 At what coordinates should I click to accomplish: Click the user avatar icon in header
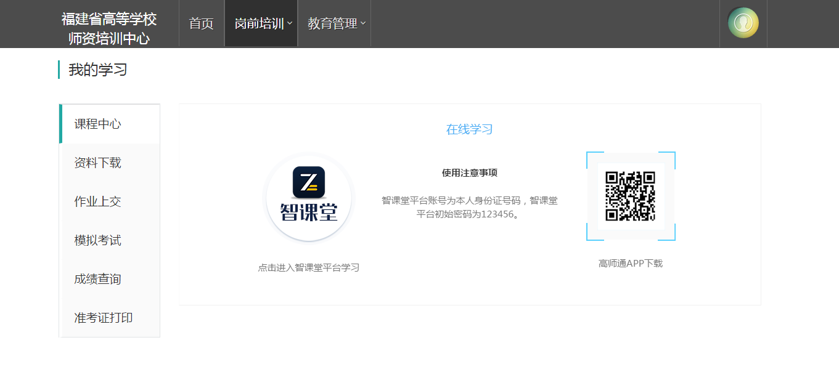coord(743,23)
